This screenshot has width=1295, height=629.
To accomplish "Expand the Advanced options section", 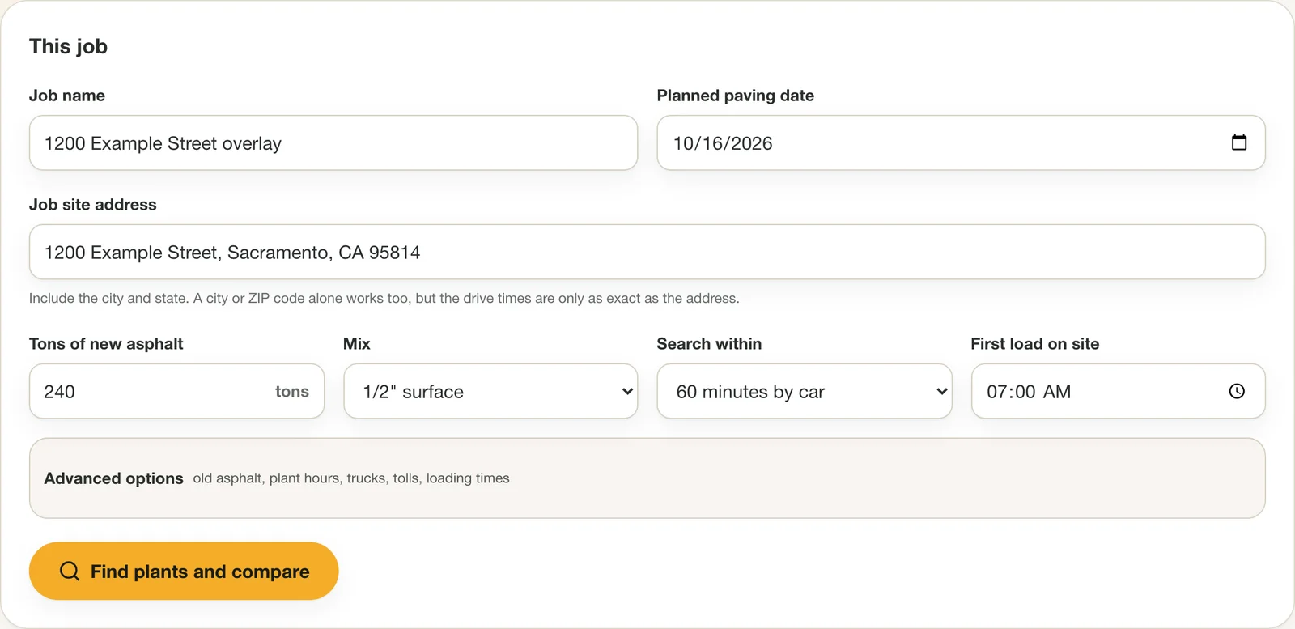I will [x=647, y=478].
